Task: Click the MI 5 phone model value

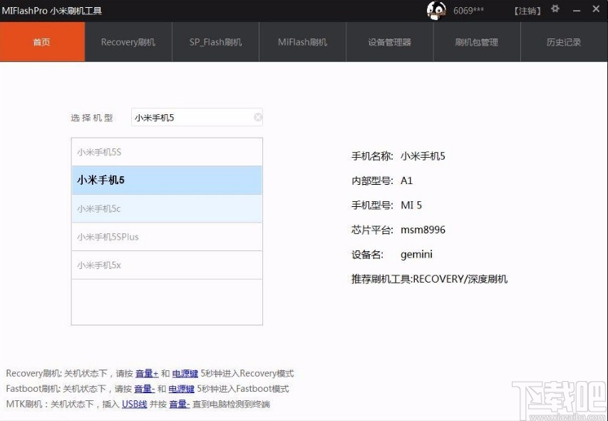Action: pos(411,206)
